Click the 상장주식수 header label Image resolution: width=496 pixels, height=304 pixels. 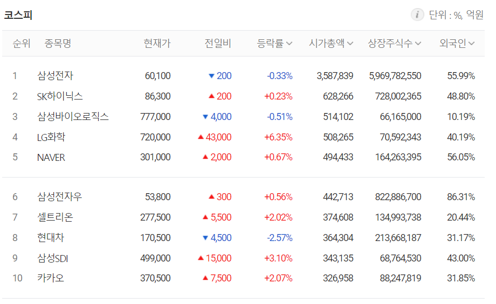390,43
